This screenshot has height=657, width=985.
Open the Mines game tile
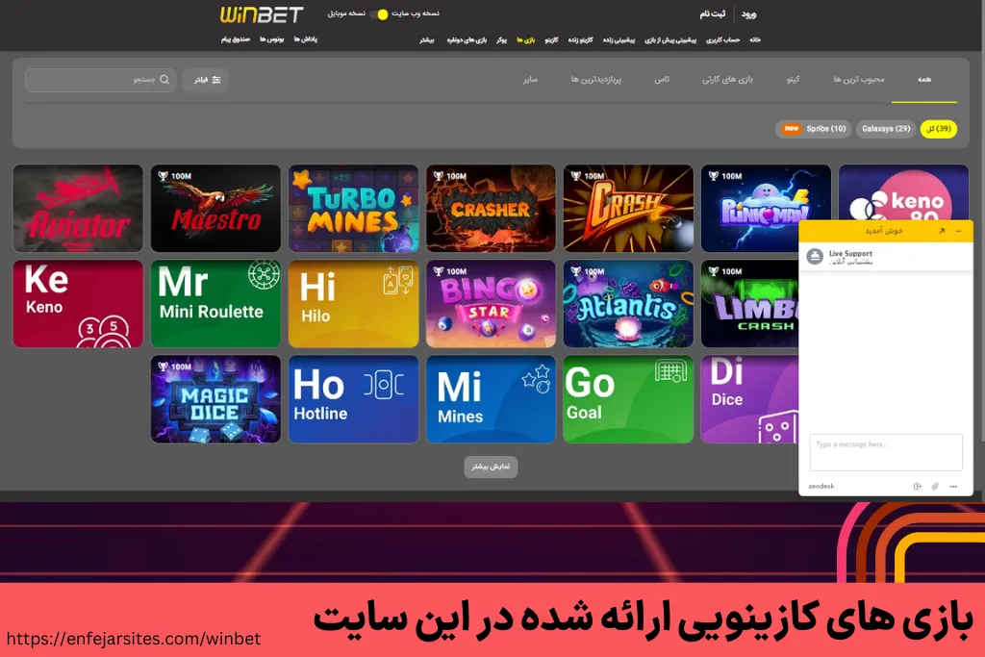click(x=491, y=399)
